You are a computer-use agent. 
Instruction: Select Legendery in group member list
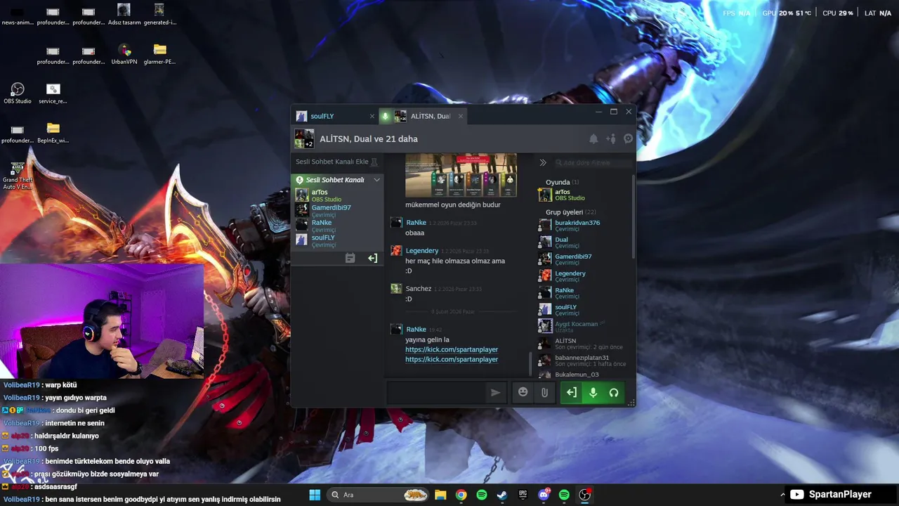coord(583,276)
